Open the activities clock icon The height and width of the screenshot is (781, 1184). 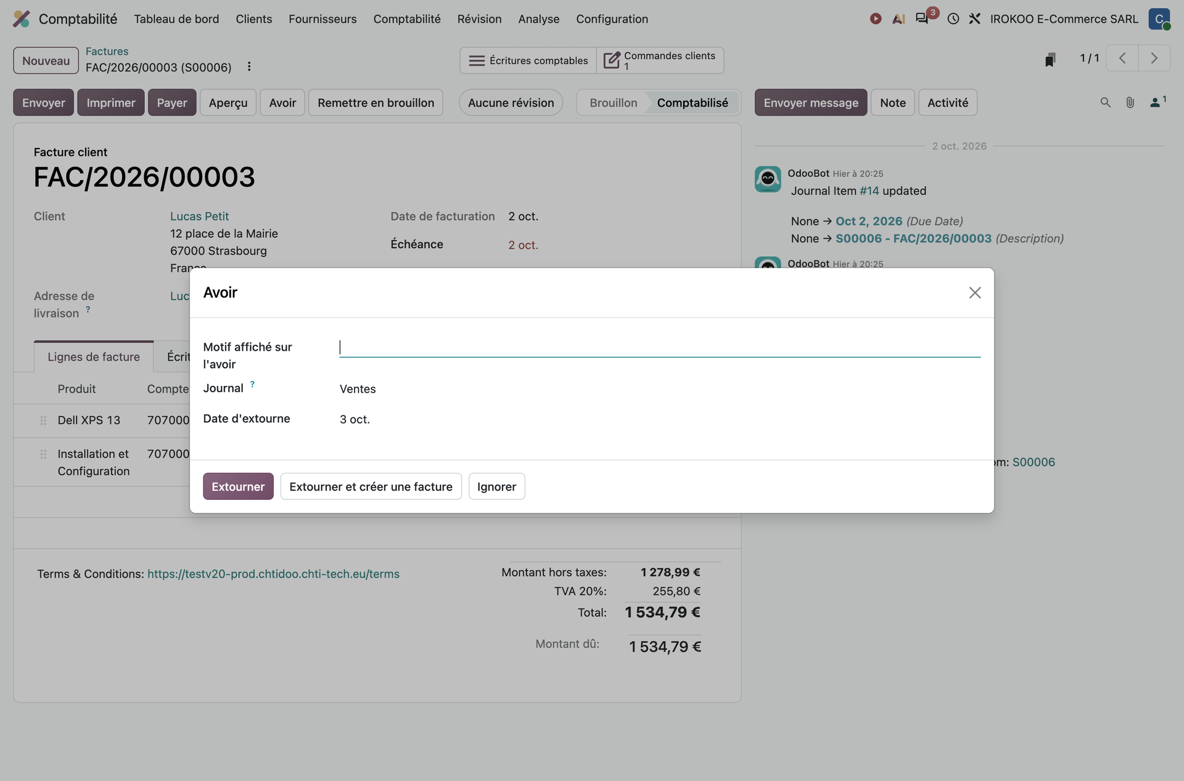(x=953, y=19)
